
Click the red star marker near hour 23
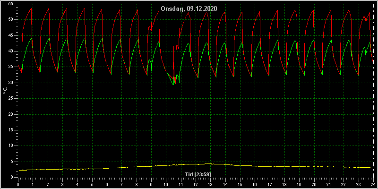coord(366,19)
